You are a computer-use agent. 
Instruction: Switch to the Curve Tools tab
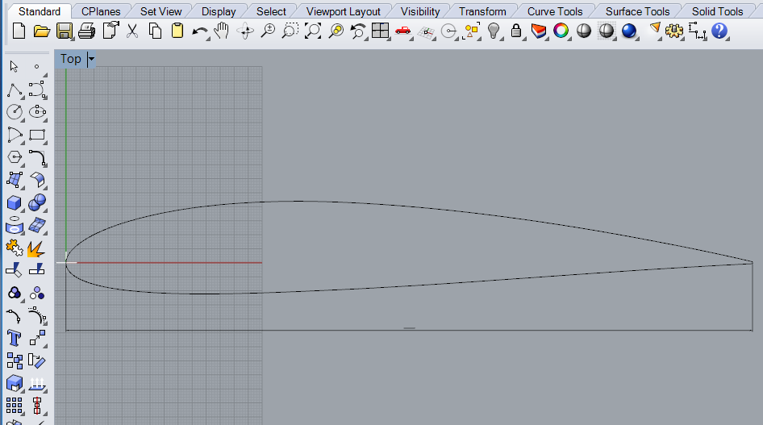click(555, 11)
